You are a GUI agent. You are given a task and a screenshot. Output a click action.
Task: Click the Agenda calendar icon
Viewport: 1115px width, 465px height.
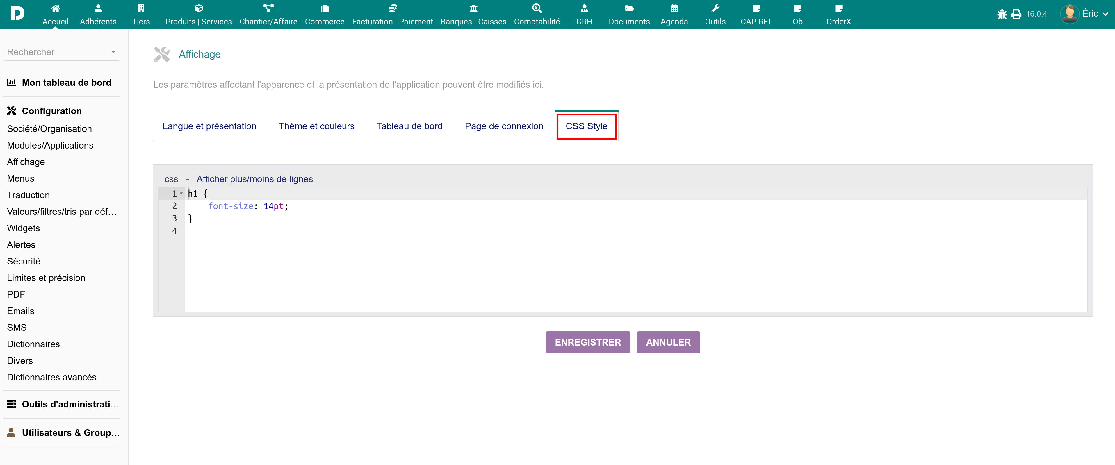coord(674,8)
